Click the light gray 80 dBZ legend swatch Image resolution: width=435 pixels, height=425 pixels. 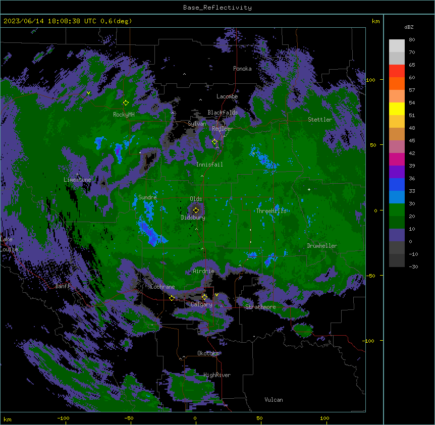[397, 46]
